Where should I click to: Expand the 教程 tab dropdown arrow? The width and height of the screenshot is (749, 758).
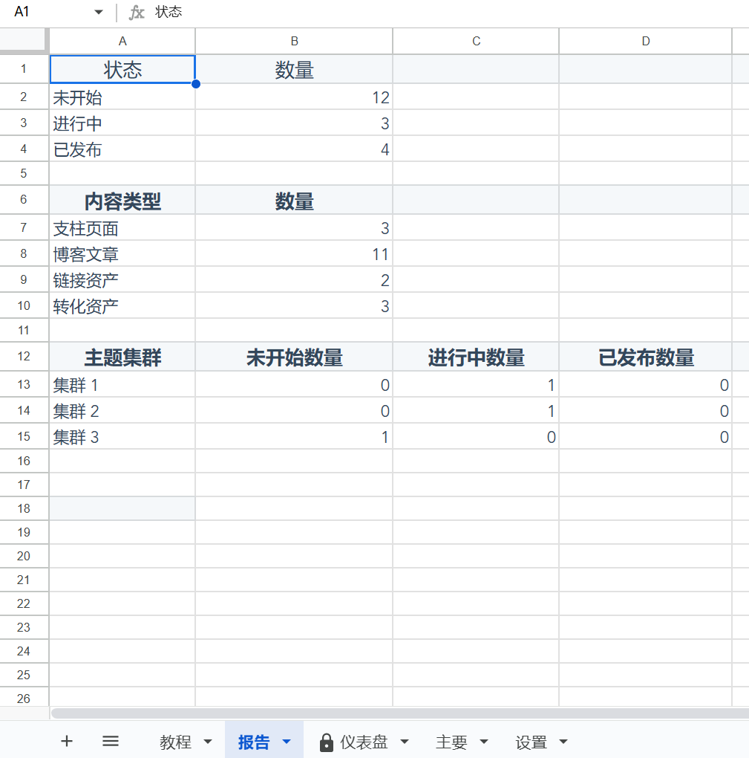(208, 742)
